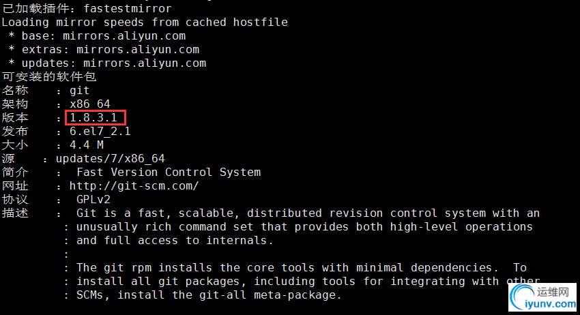
Task: Click the updates: mirrors.aliyun.com line
Action: point(107,63)
